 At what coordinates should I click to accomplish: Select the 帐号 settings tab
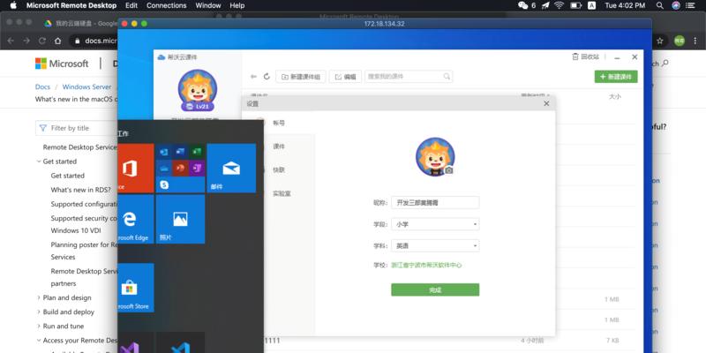click(x=279, y=123)
